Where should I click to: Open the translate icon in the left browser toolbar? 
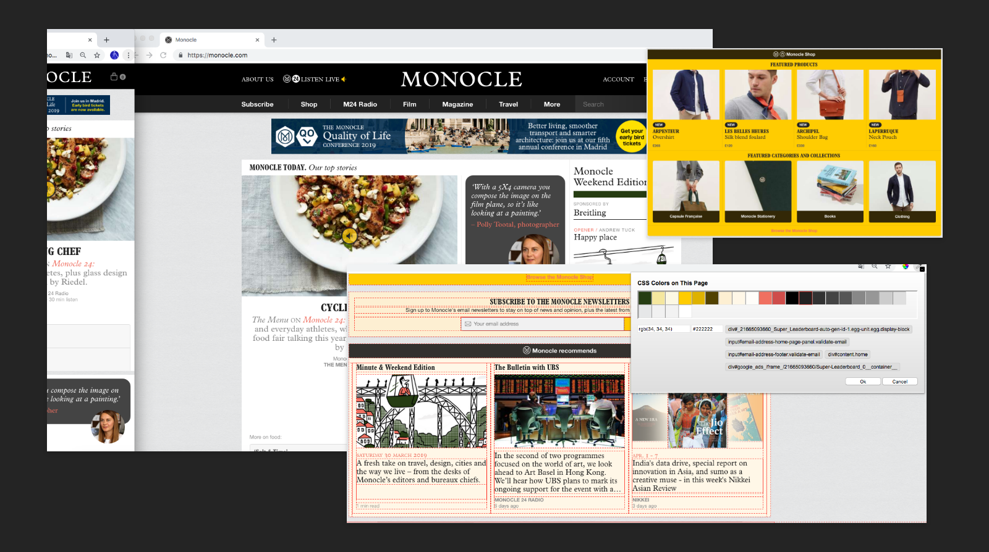click(69, 55)
